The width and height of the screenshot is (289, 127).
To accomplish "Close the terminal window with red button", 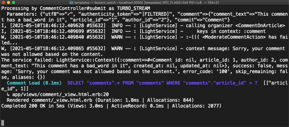I will point(3,3).
